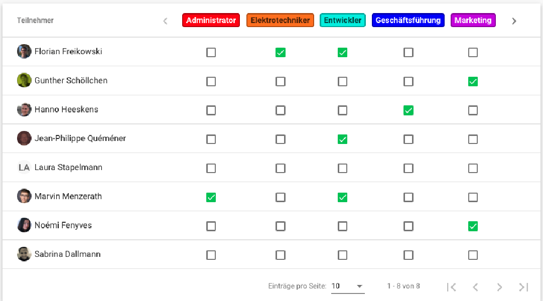Open the Einträge pro Seite dropdown
The image size is (543, 301).
pos(348,286)
